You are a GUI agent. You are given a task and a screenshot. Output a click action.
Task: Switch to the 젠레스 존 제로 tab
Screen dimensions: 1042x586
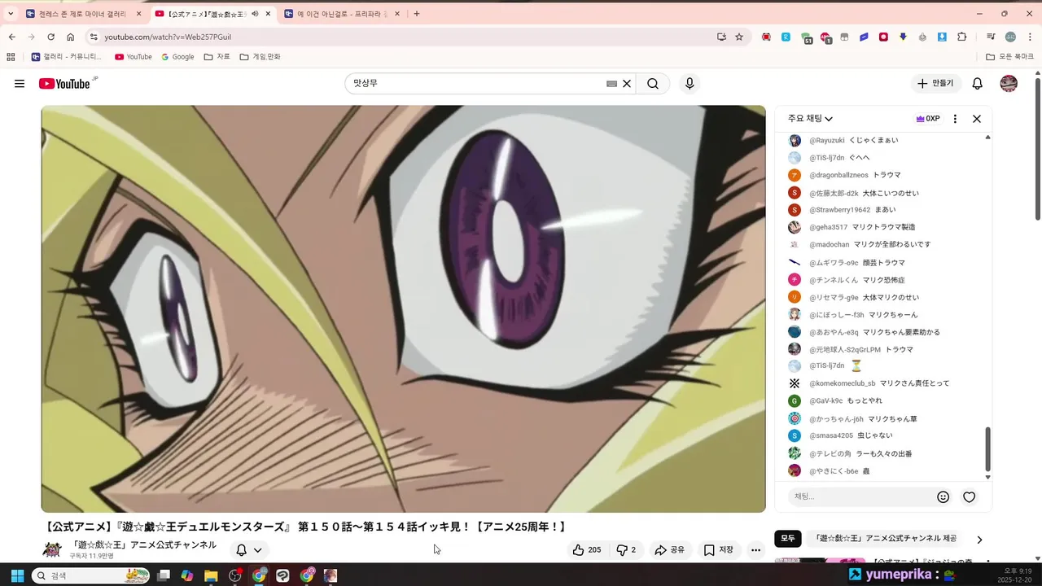[x=83, y=14]
